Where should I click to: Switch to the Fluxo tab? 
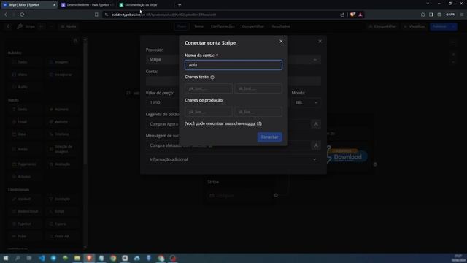(182, 26)
